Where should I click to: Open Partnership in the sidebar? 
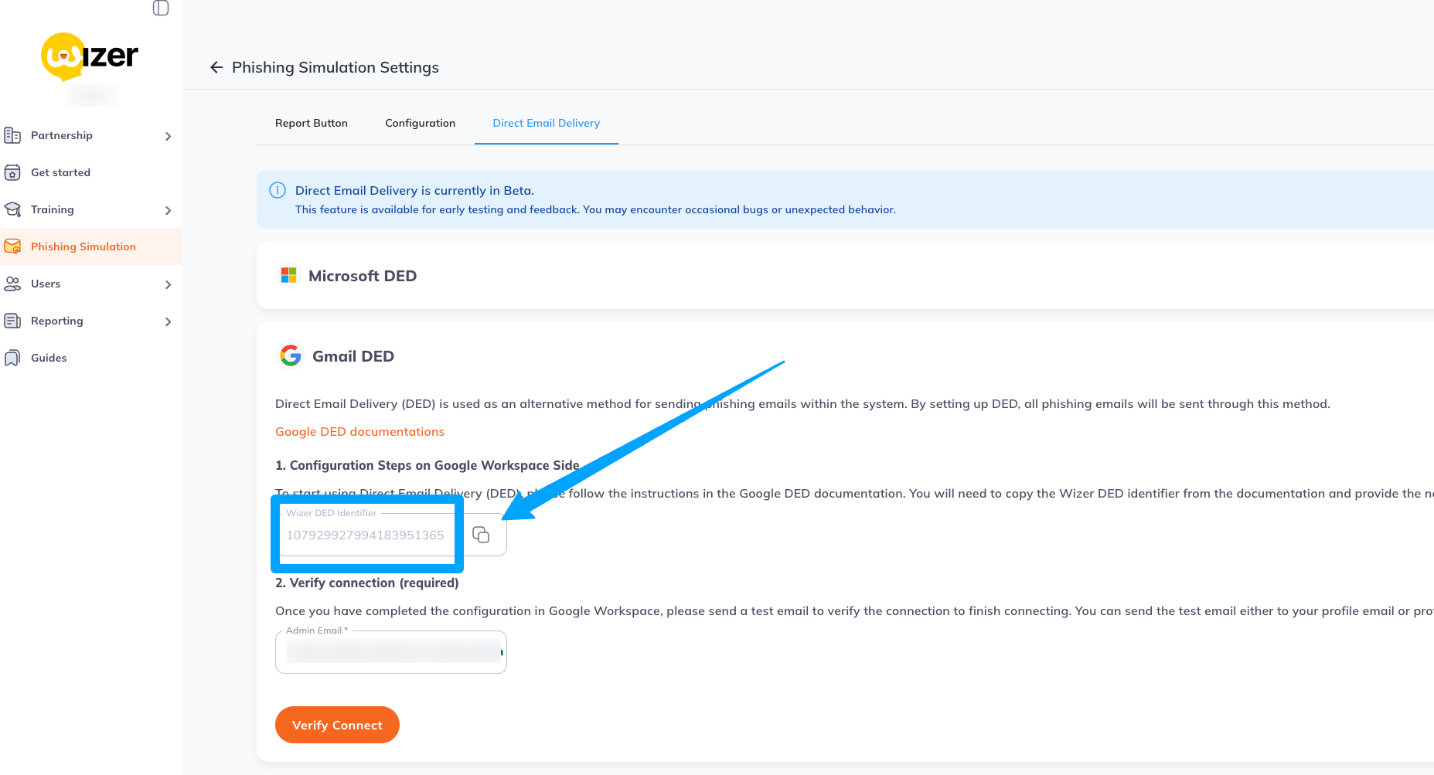click(91, 135)
